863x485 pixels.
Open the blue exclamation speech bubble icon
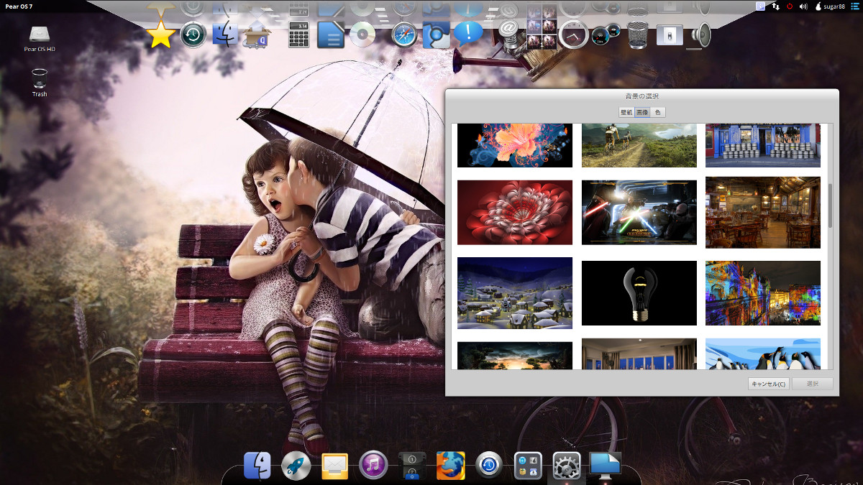pos(468,33)
